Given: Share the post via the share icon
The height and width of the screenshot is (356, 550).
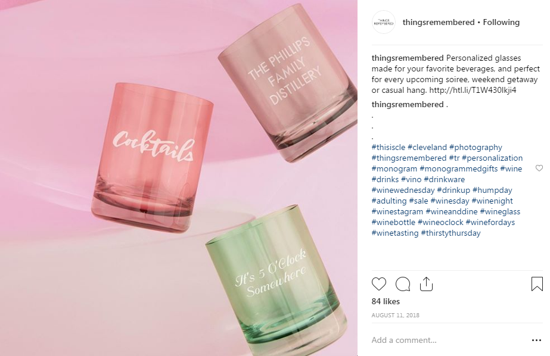Looking at the screenshot, I should click(426, 284).
